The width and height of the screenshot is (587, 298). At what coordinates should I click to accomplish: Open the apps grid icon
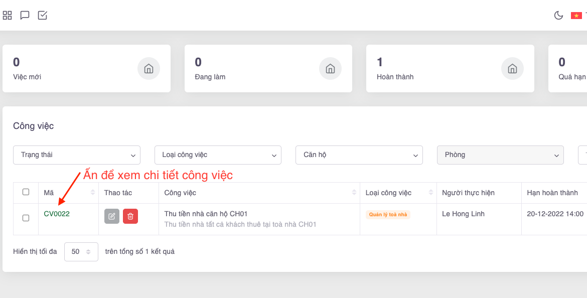[x=8, y=16]
